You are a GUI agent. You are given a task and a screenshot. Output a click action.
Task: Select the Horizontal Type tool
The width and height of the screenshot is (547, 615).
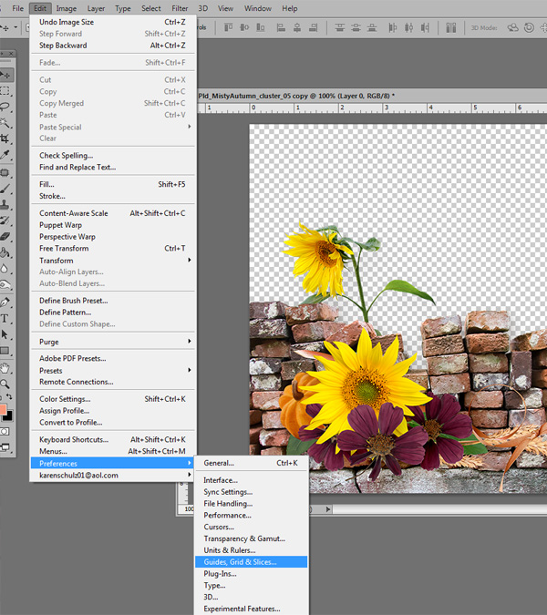pyautogui.click(x=6, y=319)
